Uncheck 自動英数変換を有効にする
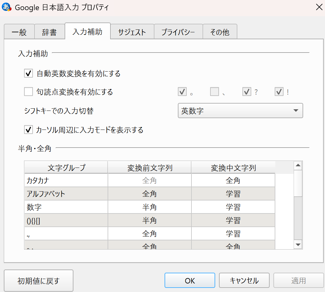Image resolution: width=325 pixels, height=292 pixels. point(28,73)
